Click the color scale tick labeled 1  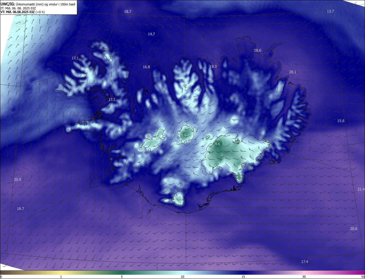61,277
